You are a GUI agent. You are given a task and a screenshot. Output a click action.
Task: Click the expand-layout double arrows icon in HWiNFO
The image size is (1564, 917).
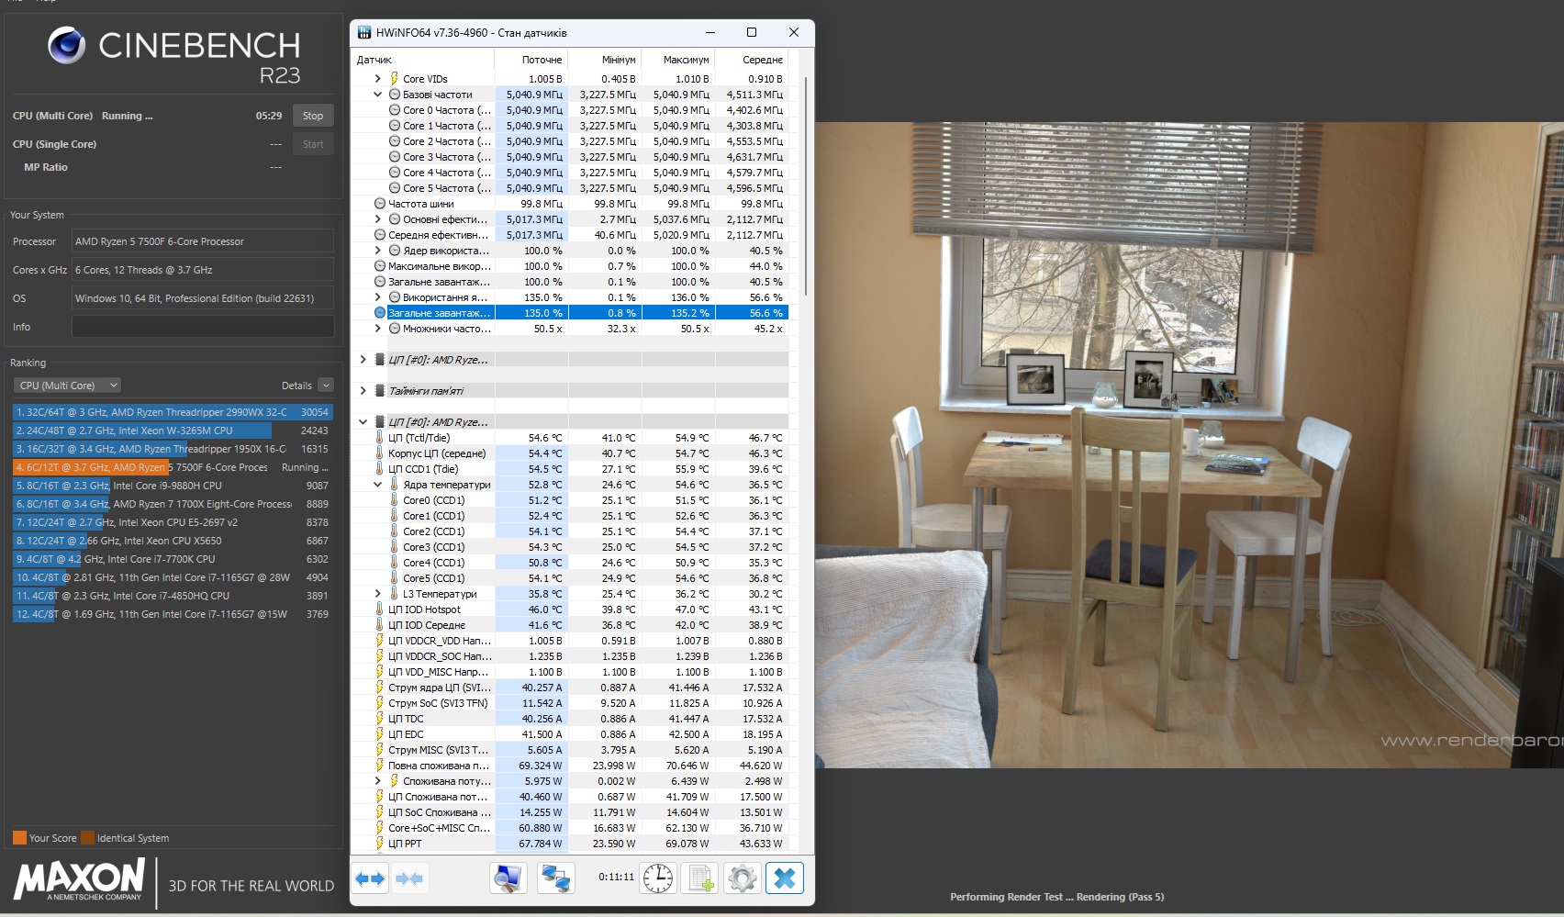pos(370,878)
